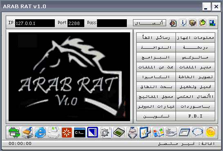Click the البرامج button
Viewport: 223px width, 151px height.
[156, 57]
